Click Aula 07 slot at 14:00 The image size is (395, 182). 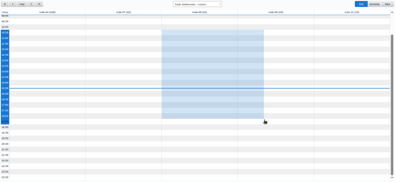(123, 71)
